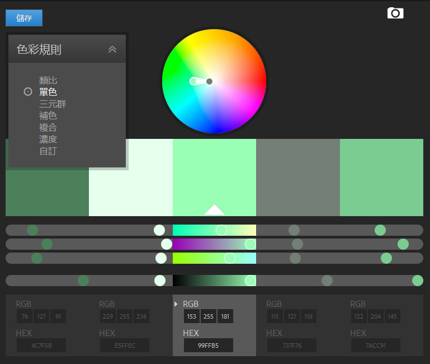Select the medium green 7ACC91 swatch
Viewport: 430px width, 364px height.
[x=381, y=178]
